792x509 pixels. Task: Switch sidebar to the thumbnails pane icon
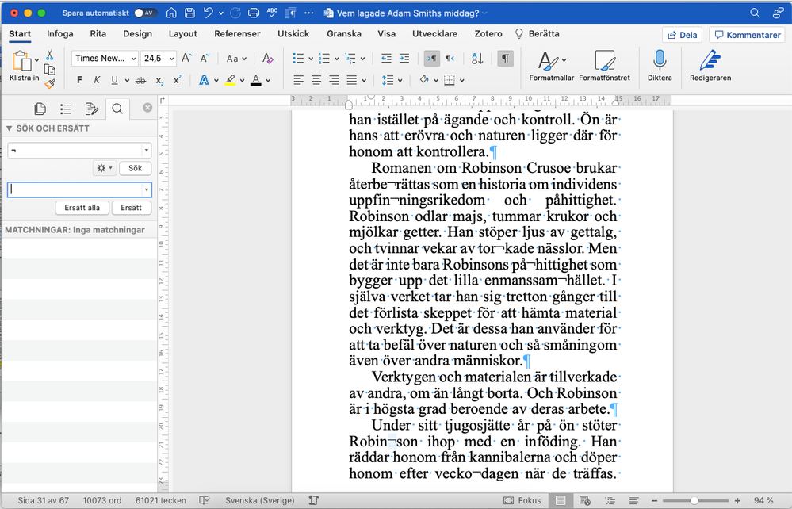pyautogui.click(x=40, y=109)
